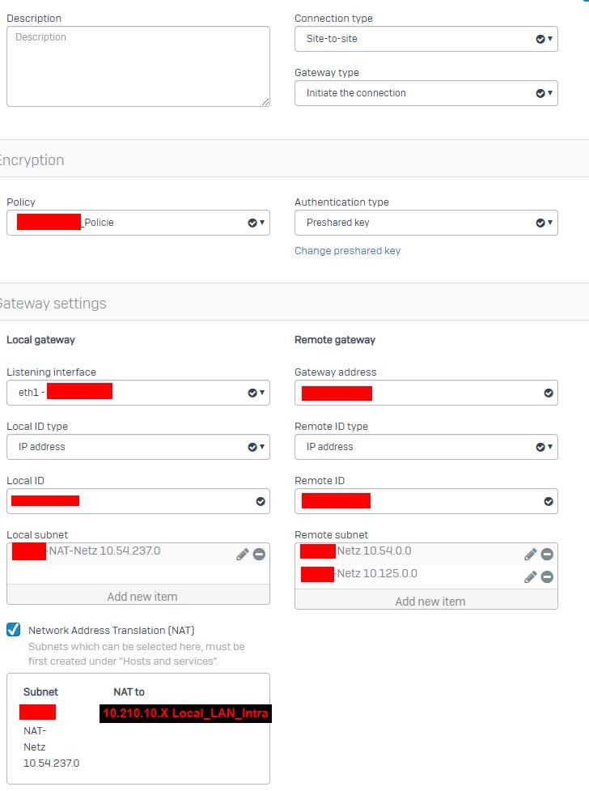Remove remote subnet Netz 10.125.0.0
This screenshot has width=589, height=791.
(x=547, y=577)
